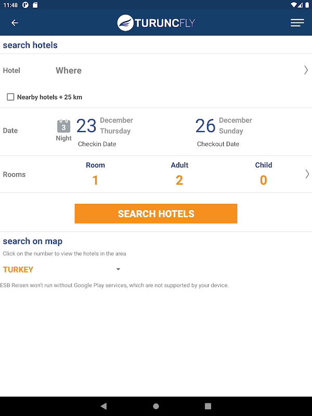Tap the search hotels section heading
The image size is (312, 416).
point(30,45)
